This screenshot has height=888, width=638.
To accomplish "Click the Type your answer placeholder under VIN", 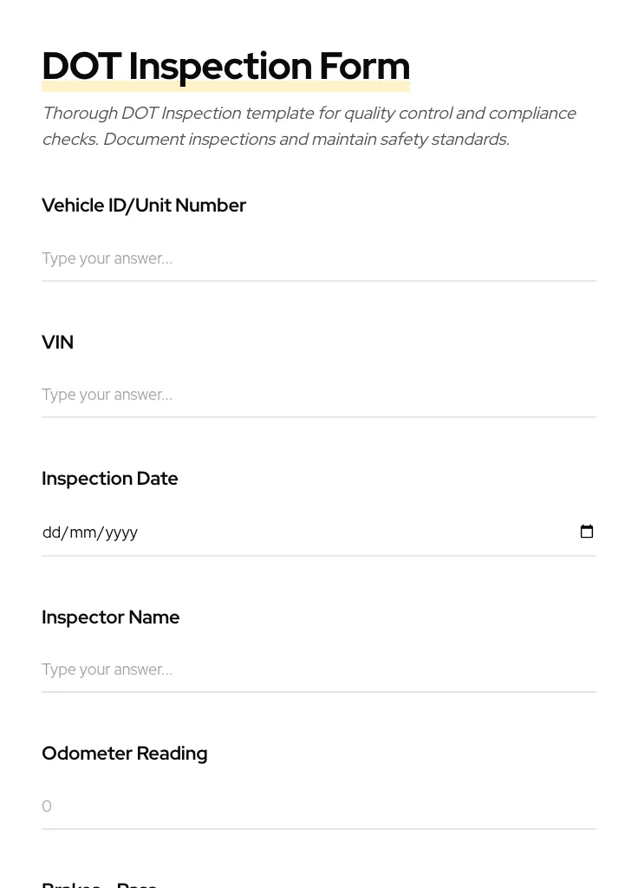I will [x=107, y=395].
